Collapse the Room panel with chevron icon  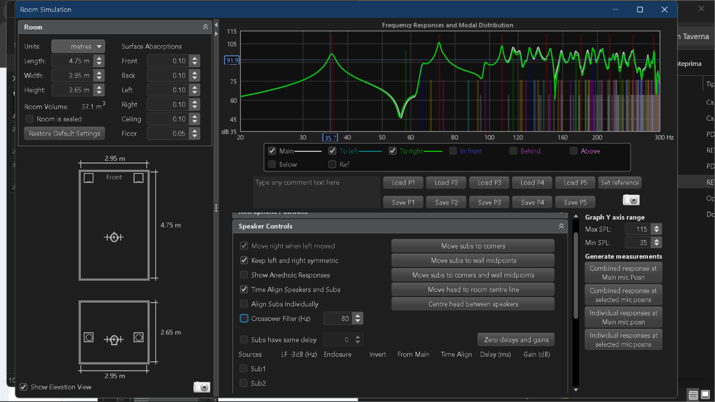click(x=206, y=27)
